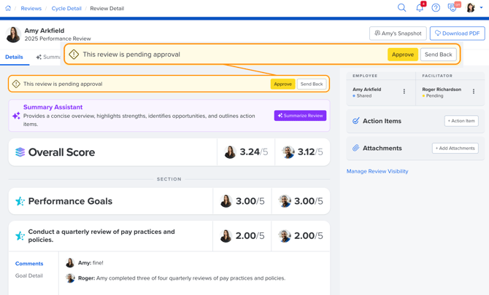Go to Cycle Detail breadcrumb
Image resolution: width=489 pixels, height=295 pixels.
coord(66,9)
